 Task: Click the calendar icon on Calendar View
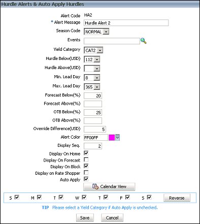[95, 186]
